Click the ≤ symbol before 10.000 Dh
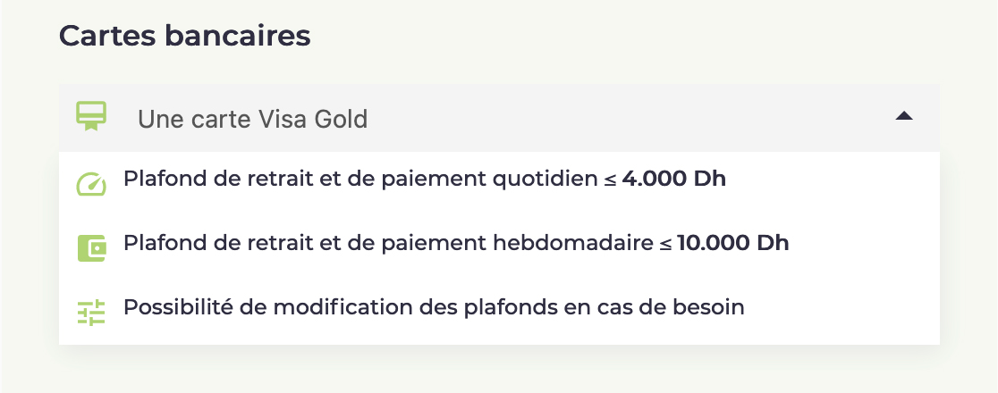Image resolution: width=998 pixels, height=393 pixels. [x=665, y=244]
